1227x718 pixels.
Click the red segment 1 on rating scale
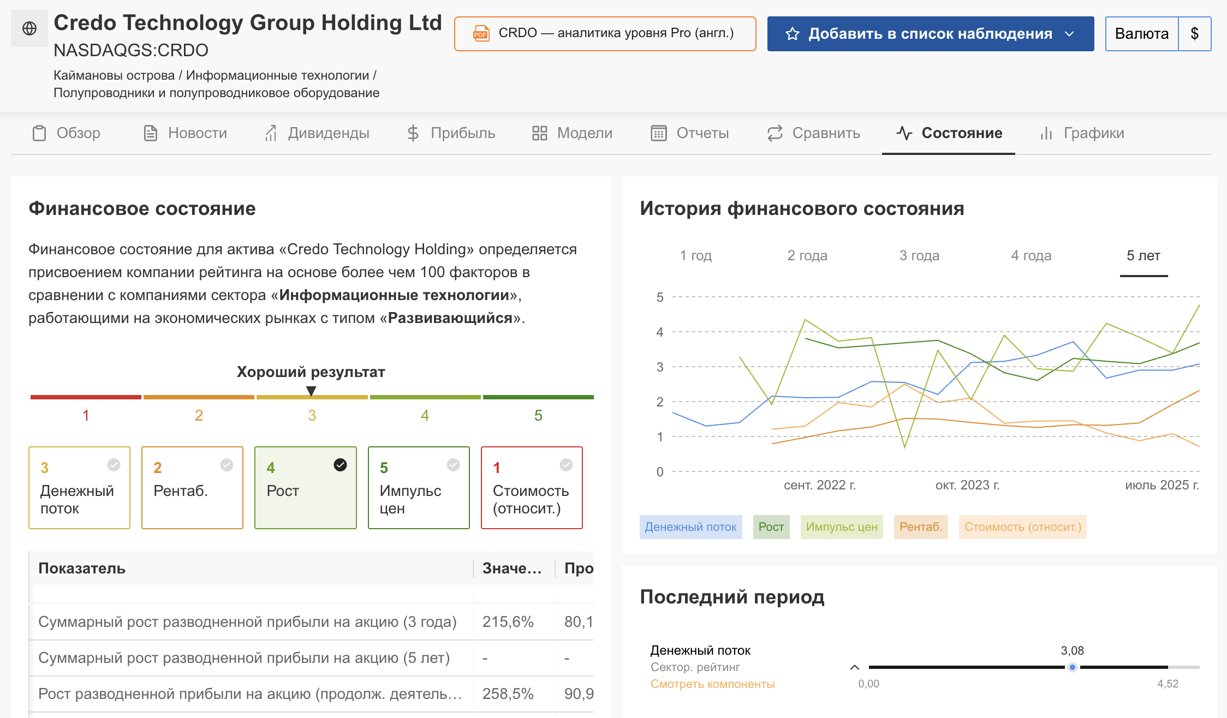[86, 397]
